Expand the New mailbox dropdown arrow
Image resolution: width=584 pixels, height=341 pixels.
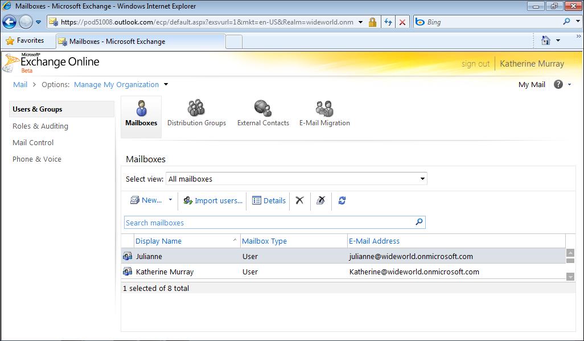[171, 200]
